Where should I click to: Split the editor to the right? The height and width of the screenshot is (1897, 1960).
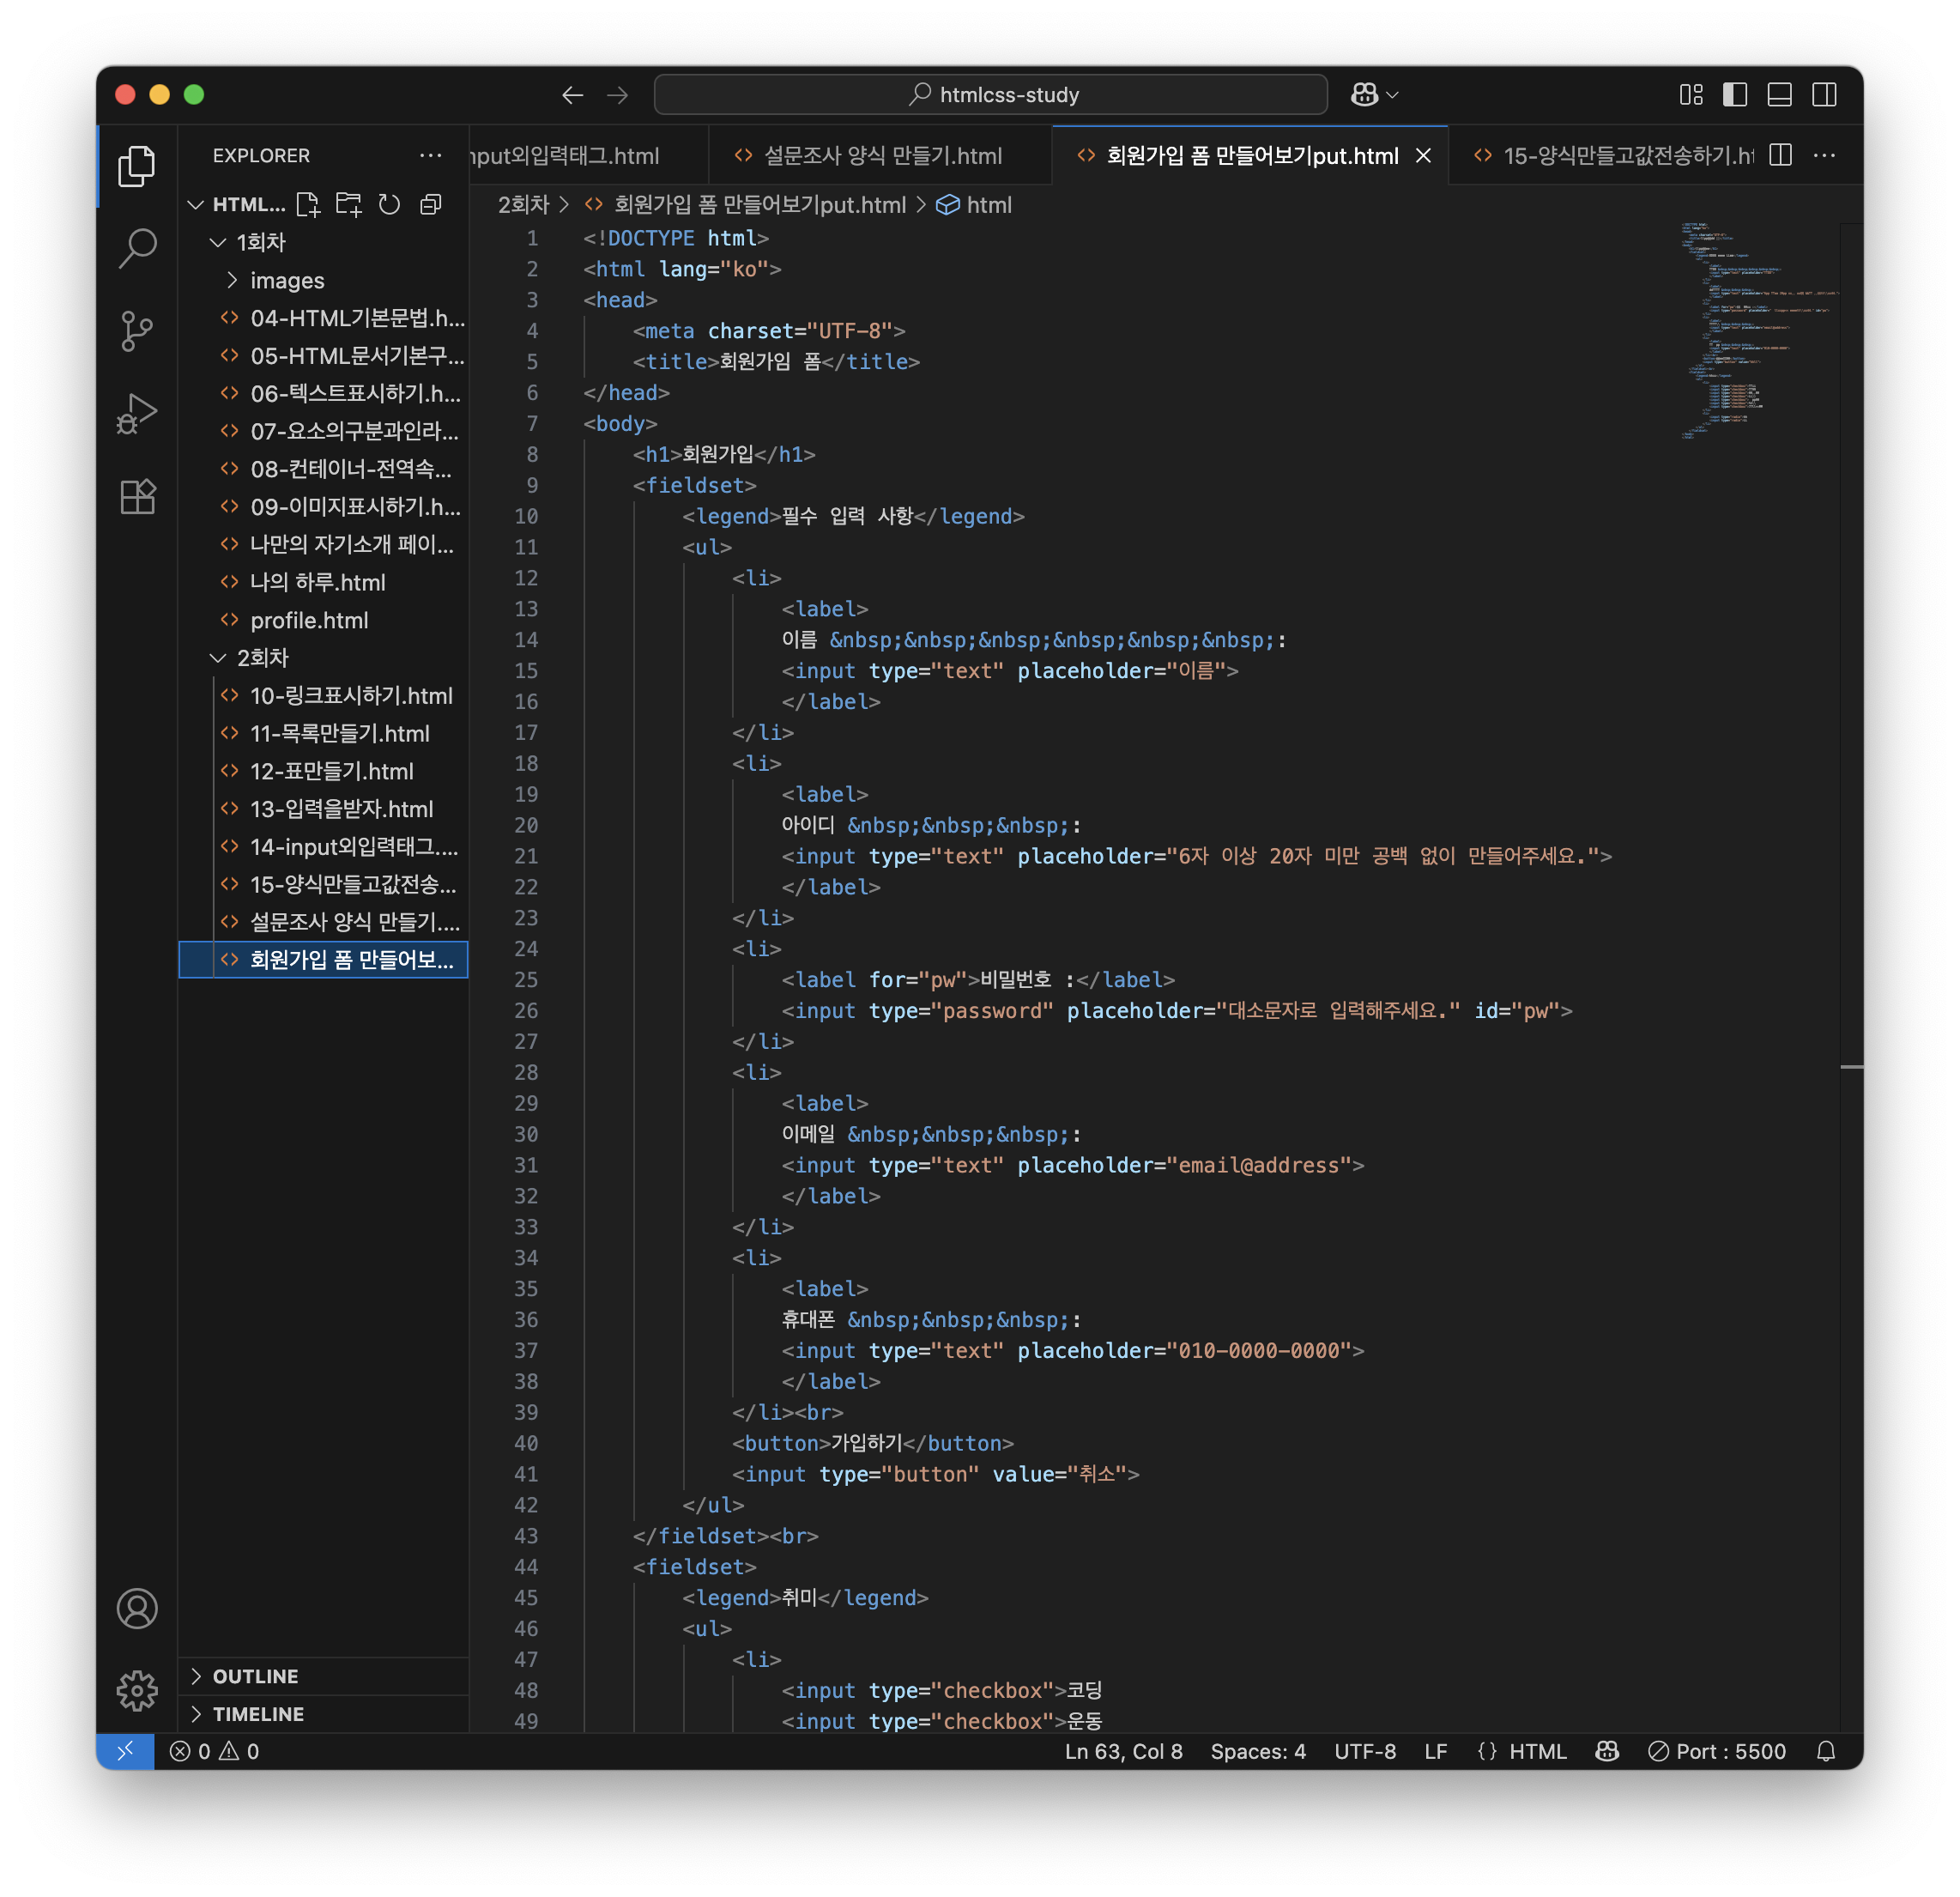pyautogui.click(x=1780, y=155)
